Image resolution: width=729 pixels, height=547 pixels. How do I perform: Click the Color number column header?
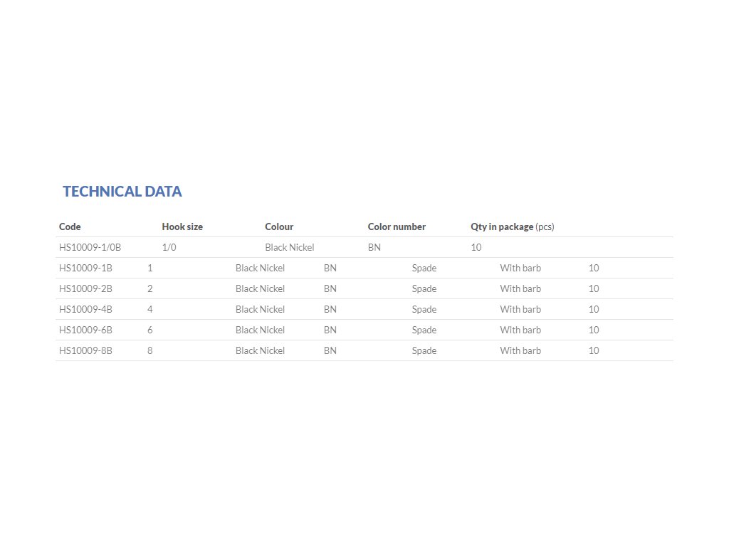397,226
